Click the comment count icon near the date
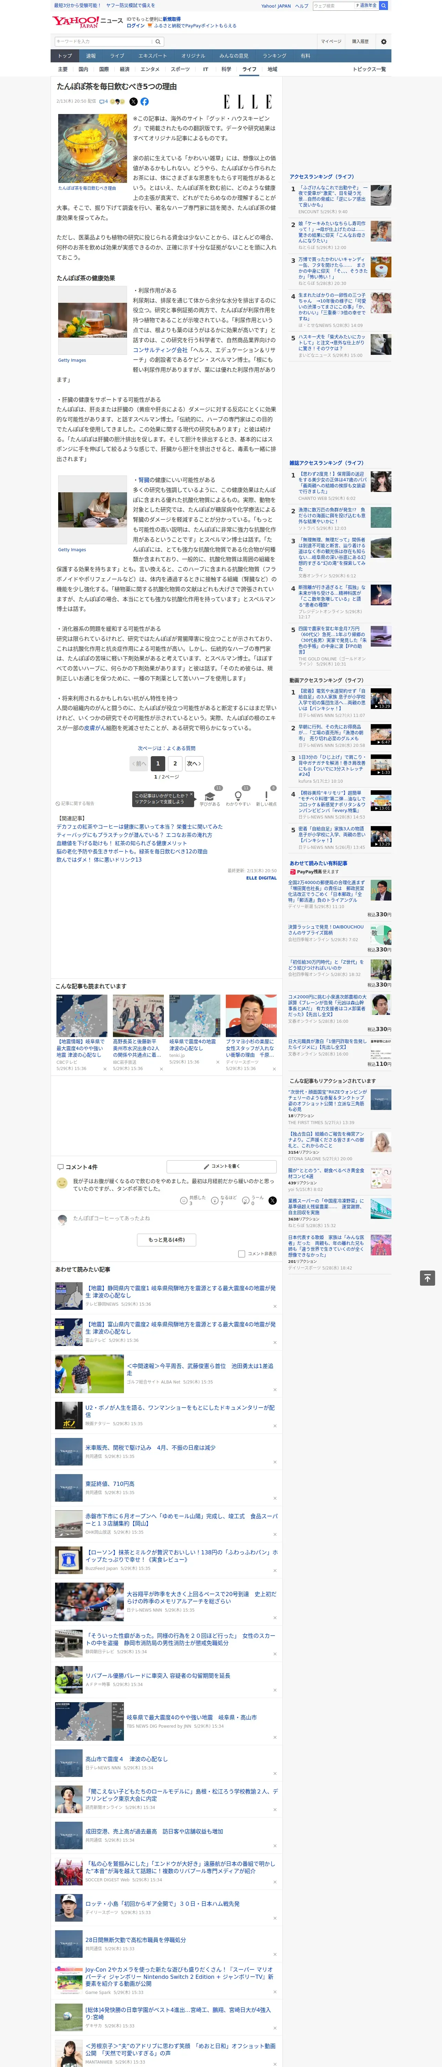This screenshot has height=2067, width=442. point(104,102)
